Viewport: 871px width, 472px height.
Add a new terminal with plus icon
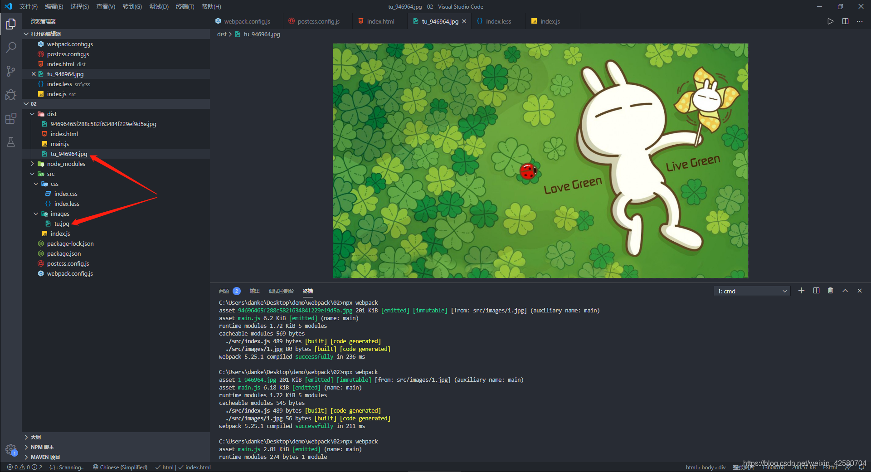[x=801, y=291]
